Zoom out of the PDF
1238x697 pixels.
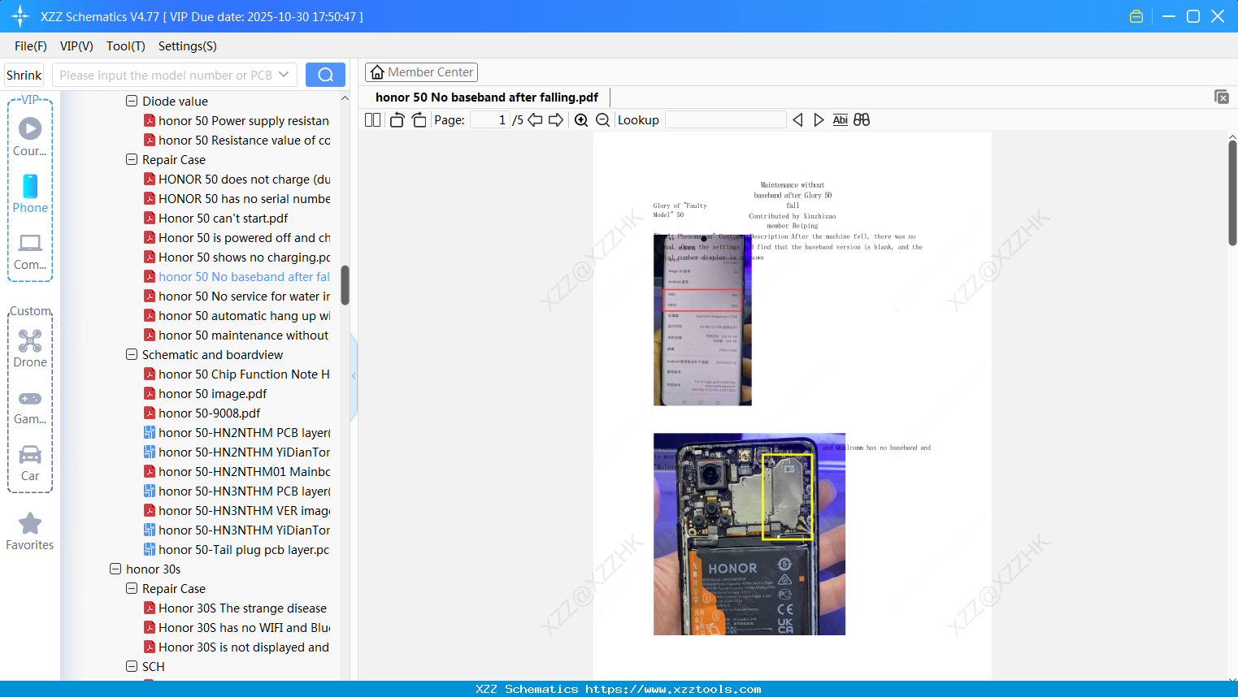click(x=602, y=120)
